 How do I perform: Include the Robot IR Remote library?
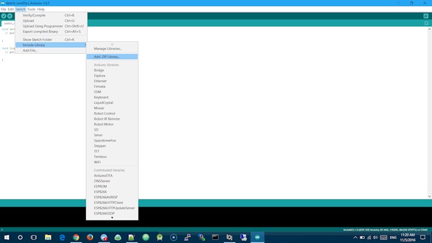(x=112, y=119)
